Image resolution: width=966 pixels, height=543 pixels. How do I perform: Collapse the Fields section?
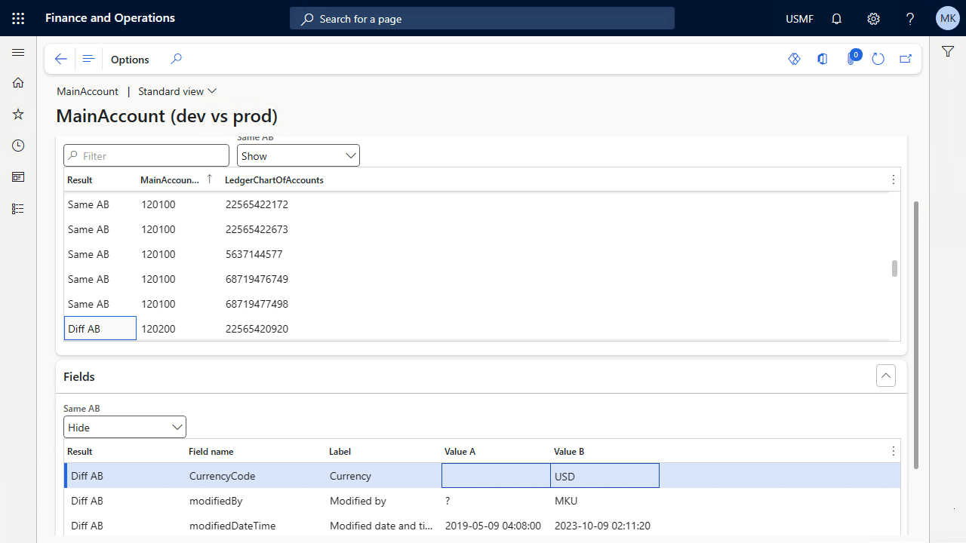coord(886,376)
